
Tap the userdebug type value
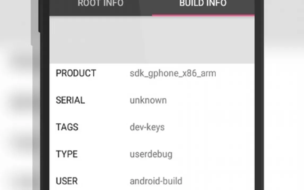(151, 154)
